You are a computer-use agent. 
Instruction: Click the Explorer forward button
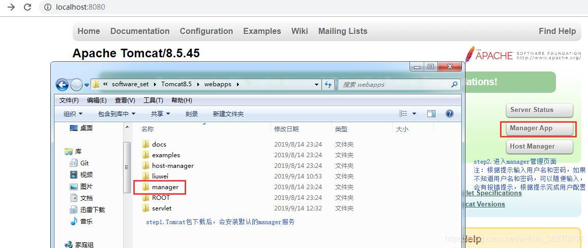click(76, 85)
